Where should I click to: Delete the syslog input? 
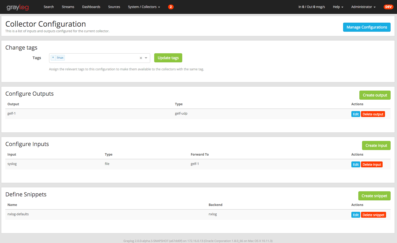click(x=372, y=165)
